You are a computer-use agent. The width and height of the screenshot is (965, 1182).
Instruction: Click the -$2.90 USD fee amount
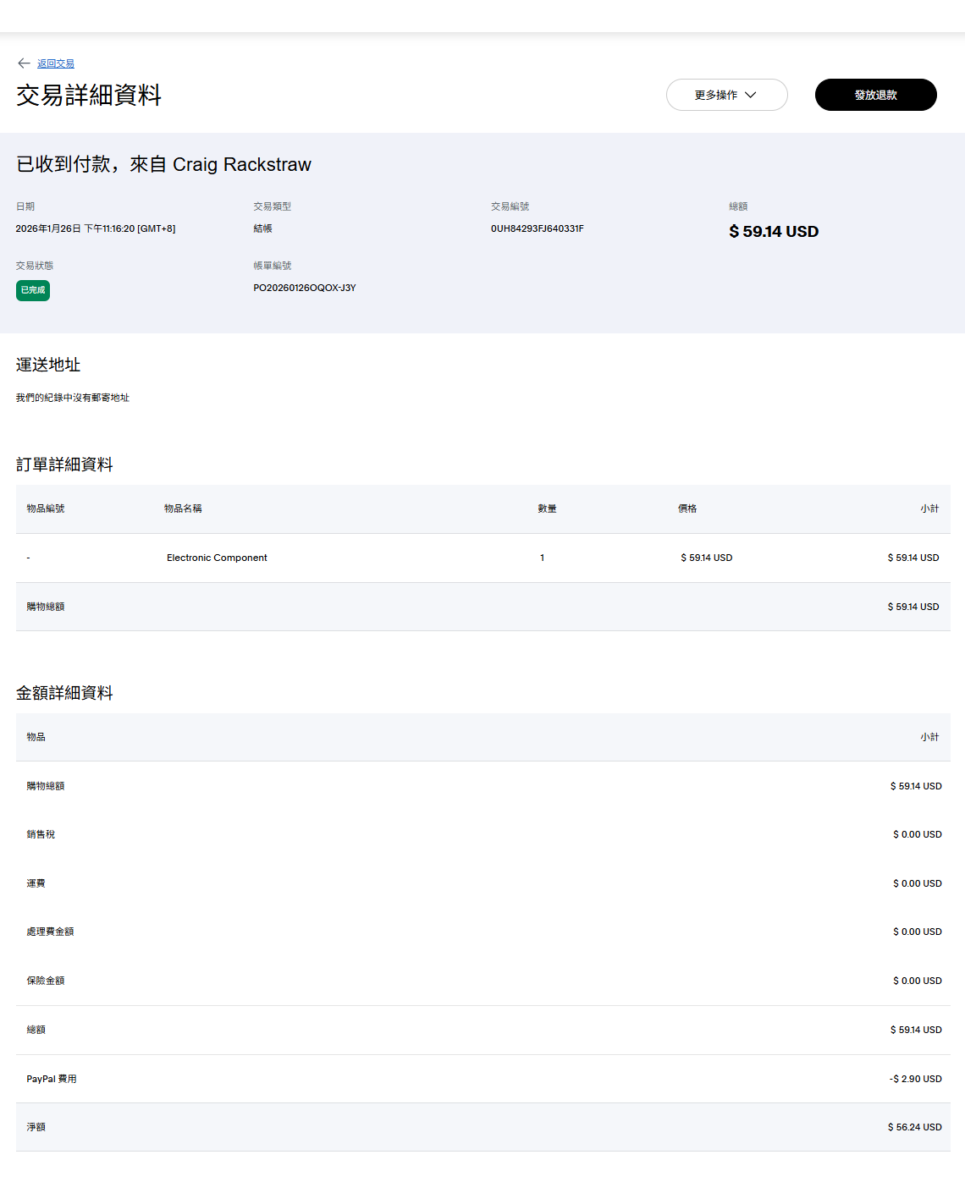tap(915, 1079)
